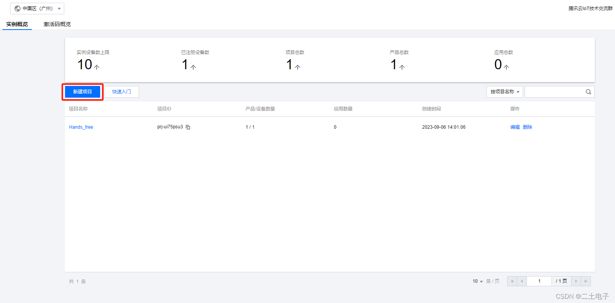Open the 中国区（广州）region dropdown

point(37,9)
